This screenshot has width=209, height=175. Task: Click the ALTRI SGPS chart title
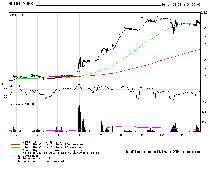(21, 4)
